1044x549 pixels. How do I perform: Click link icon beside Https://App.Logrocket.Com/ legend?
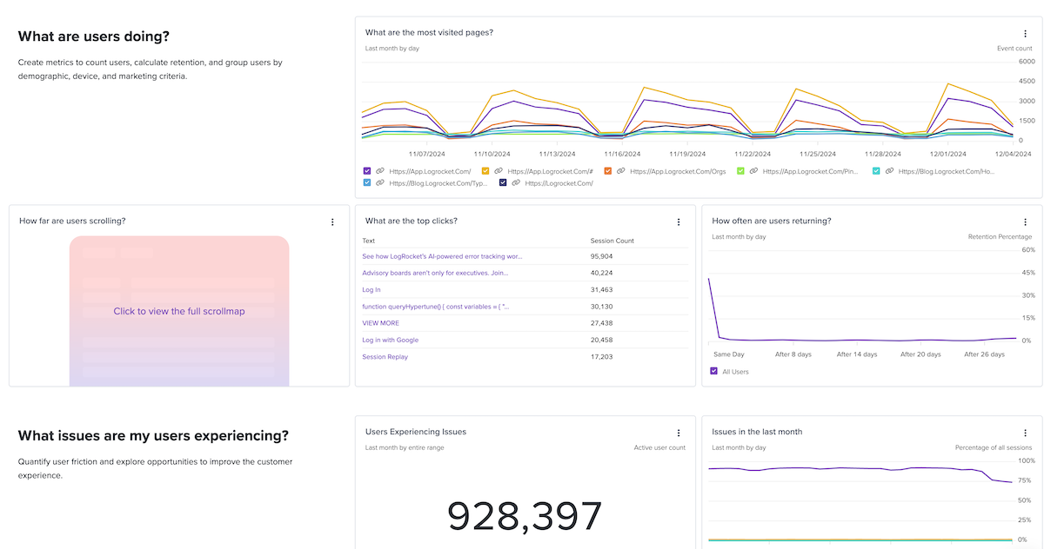point(380,171)
